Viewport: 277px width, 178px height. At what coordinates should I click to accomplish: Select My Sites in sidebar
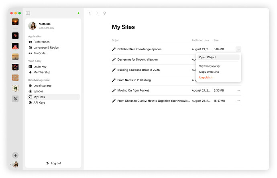tap(53, 97)
